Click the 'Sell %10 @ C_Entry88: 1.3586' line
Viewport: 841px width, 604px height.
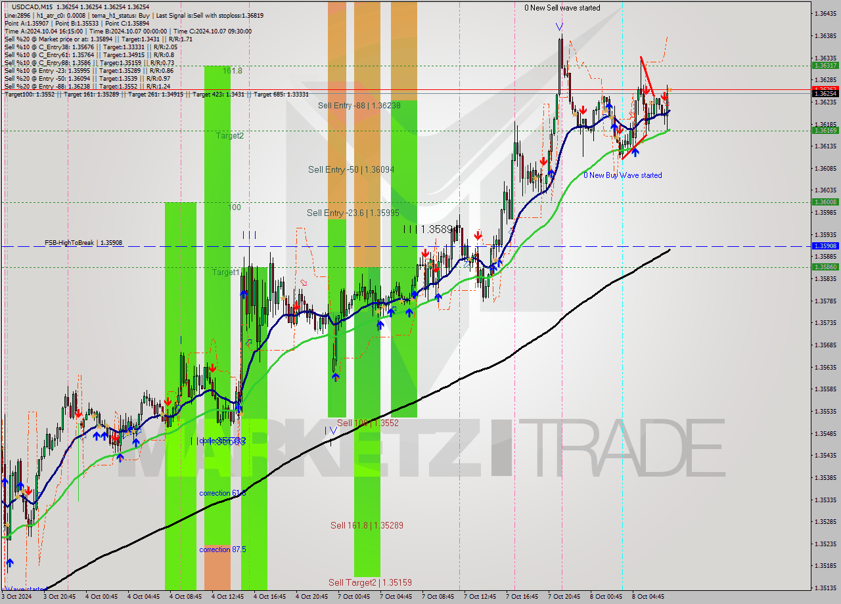click(89, 62)
